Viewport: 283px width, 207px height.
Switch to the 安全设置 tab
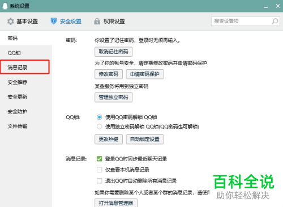click(66, 22)
